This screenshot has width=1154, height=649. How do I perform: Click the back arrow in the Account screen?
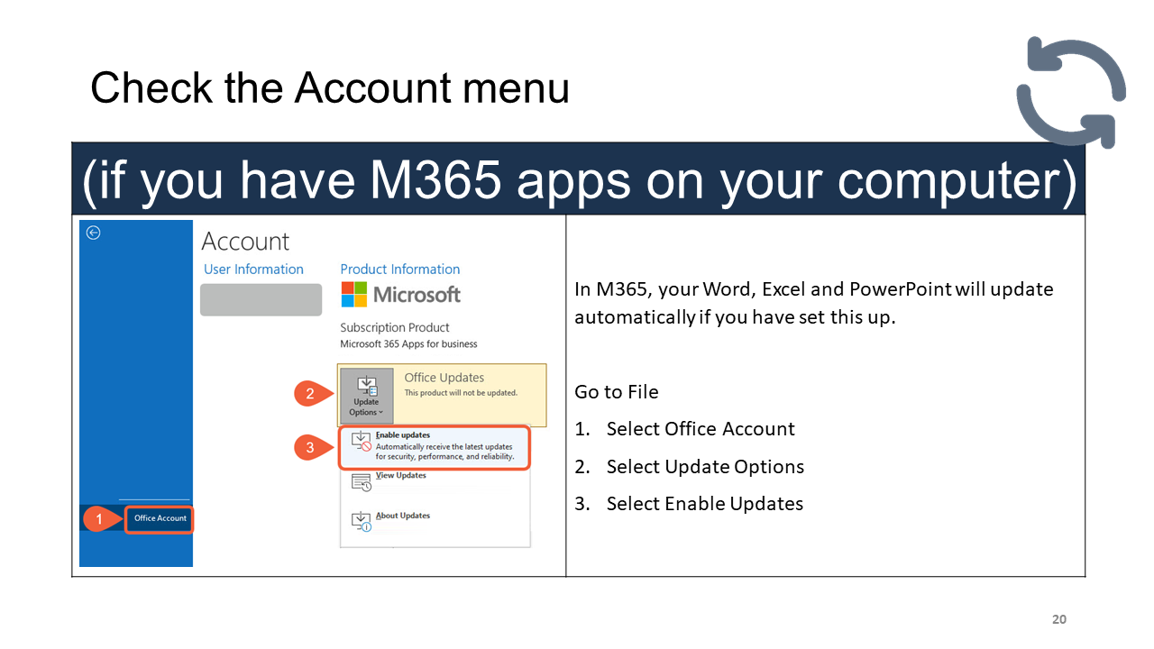tap(93, 233)
